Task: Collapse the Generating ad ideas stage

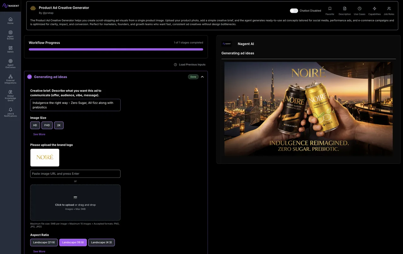Action: (202, 77)
